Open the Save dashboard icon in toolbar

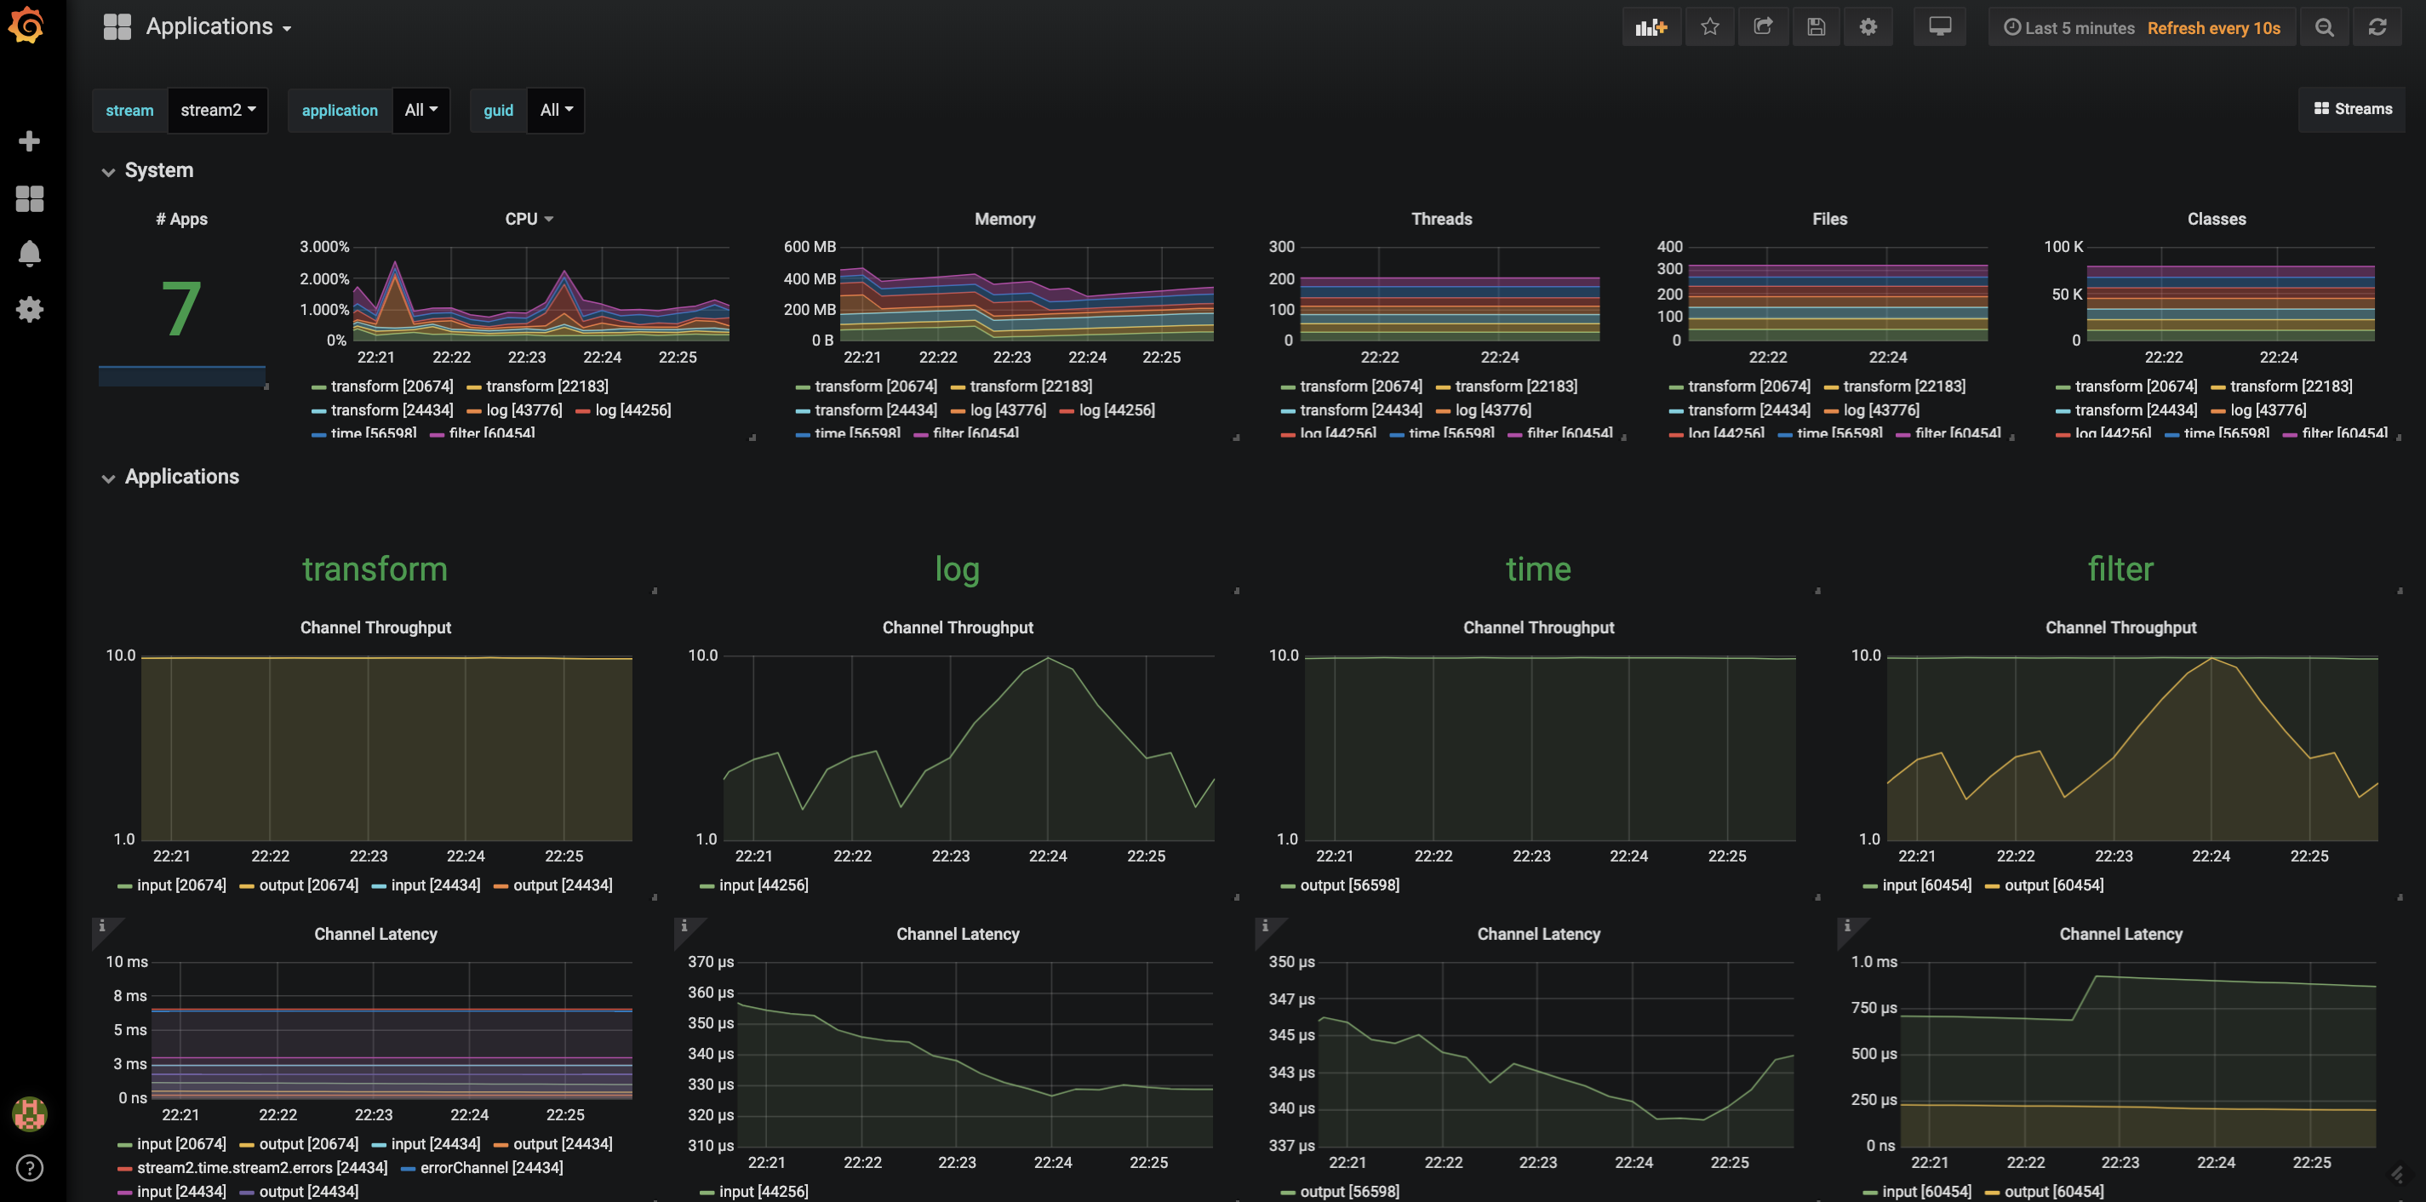pos(1813,26)
